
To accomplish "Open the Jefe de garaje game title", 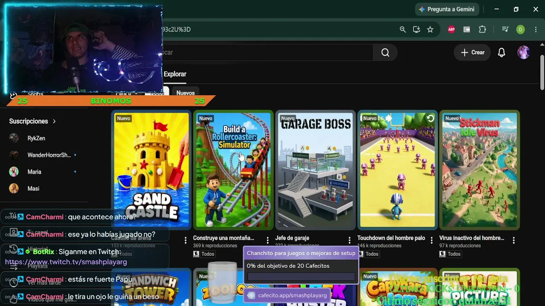I will click(292, 238).
